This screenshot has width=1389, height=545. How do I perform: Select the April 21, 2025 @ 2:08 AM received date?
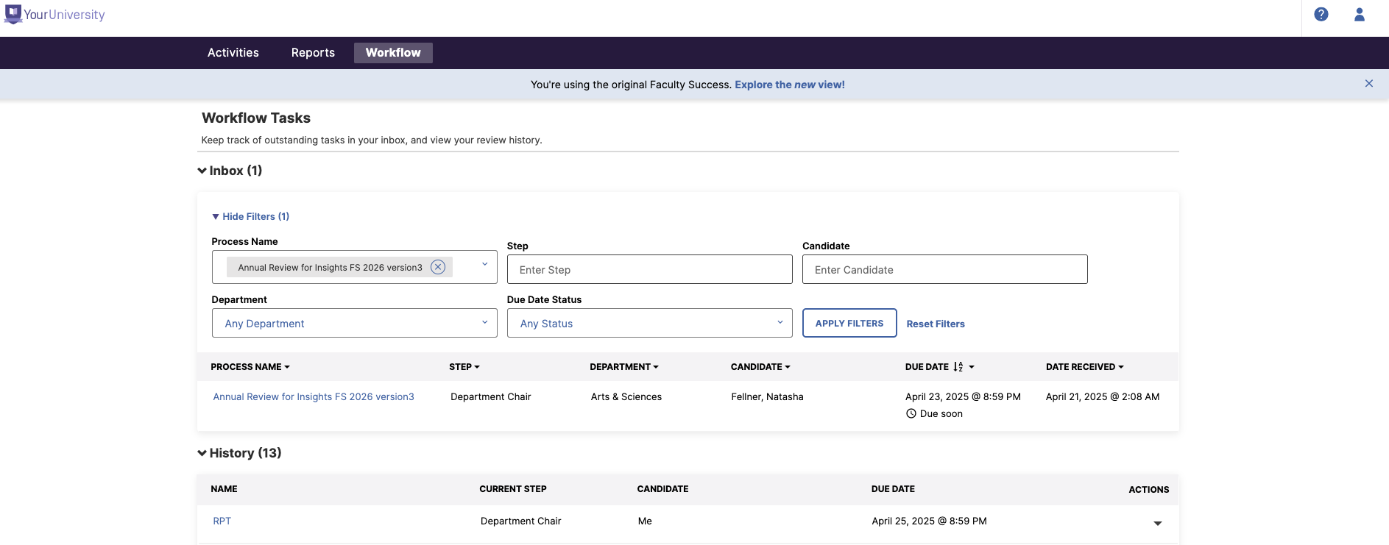tap(1103, 396)
